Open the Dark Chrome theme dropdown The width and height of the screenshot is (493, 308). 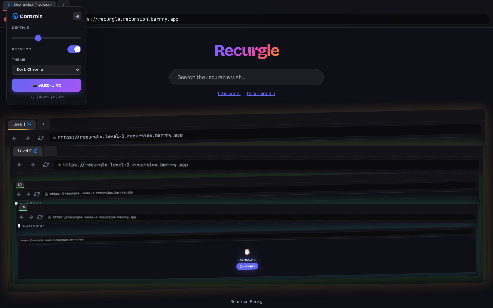coord(47,70)
